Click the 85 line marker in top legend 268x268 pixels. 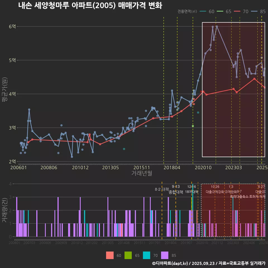tap(254, 11)
